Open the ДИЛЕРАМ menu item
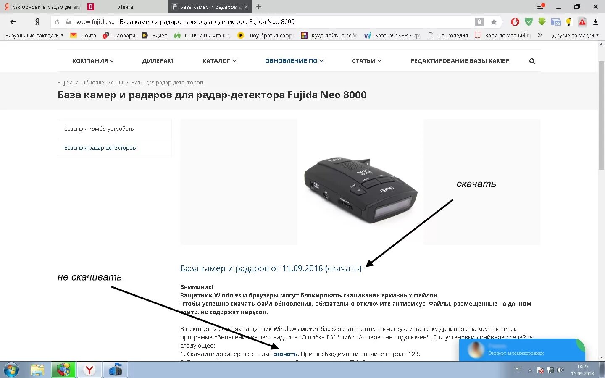Screen dimensions: 605x378 coord(158,61)
